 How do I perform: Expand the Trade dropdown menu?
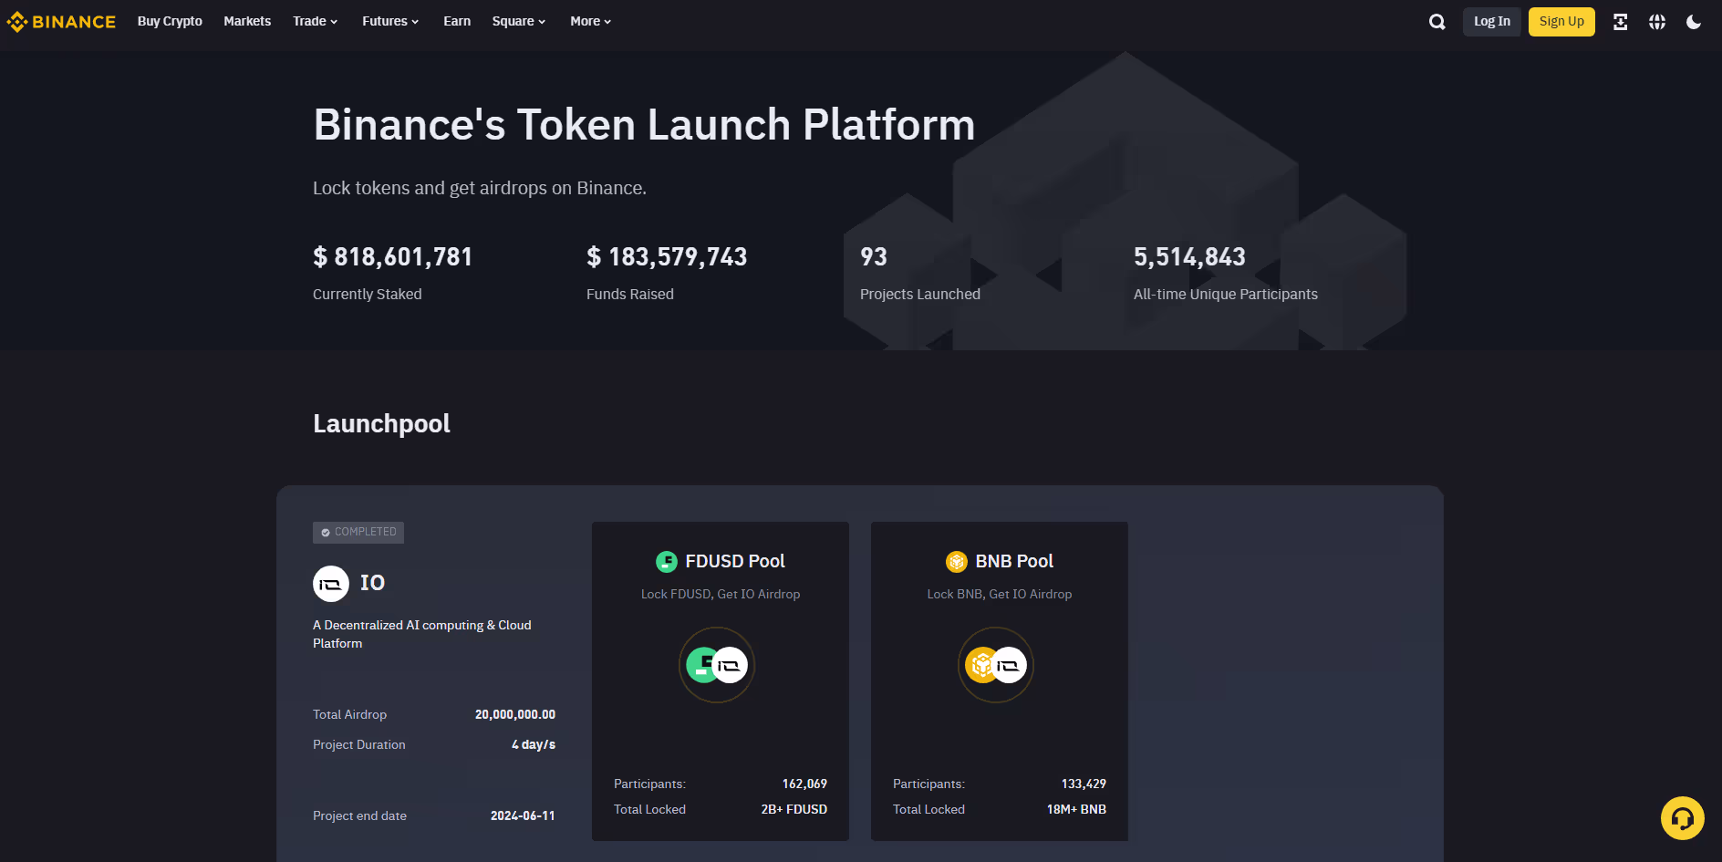316,21
